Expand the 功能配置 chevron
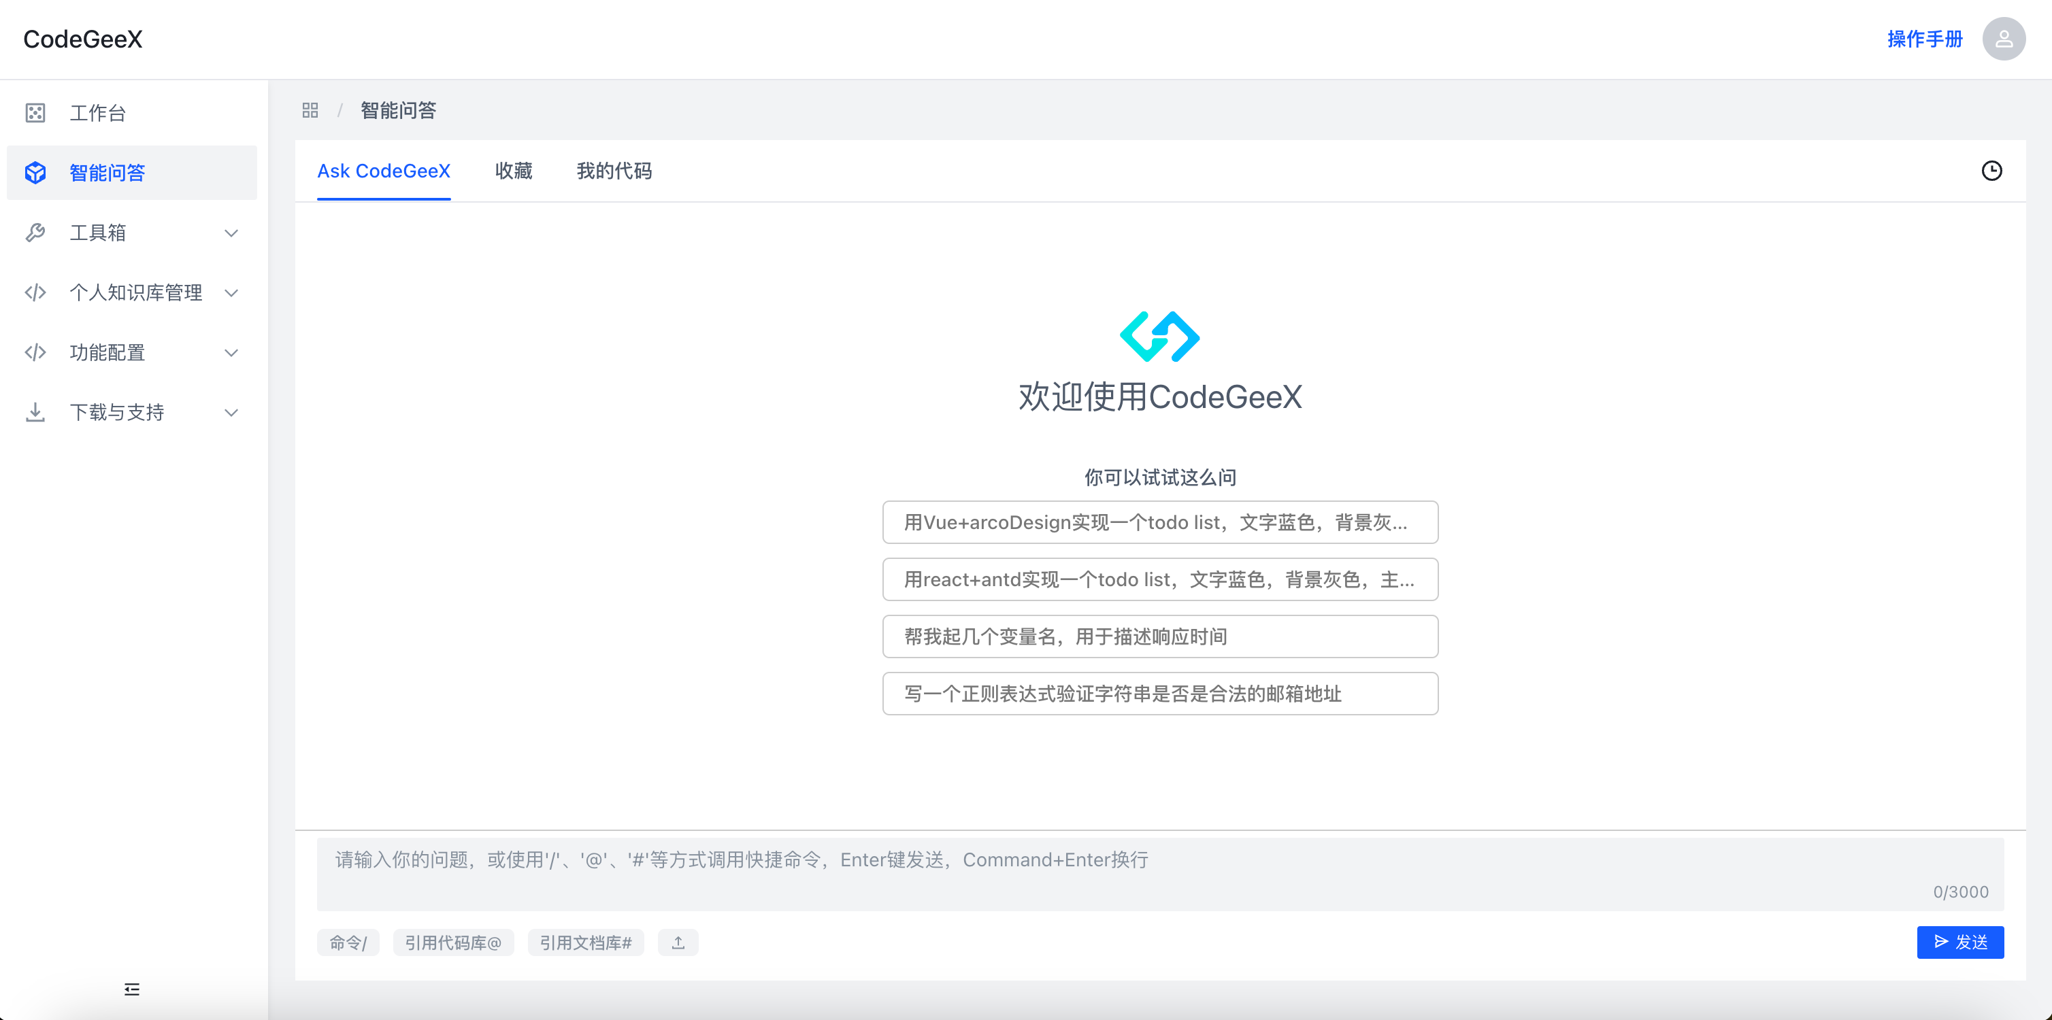Screen dimensions: 2052x1020 231,353
